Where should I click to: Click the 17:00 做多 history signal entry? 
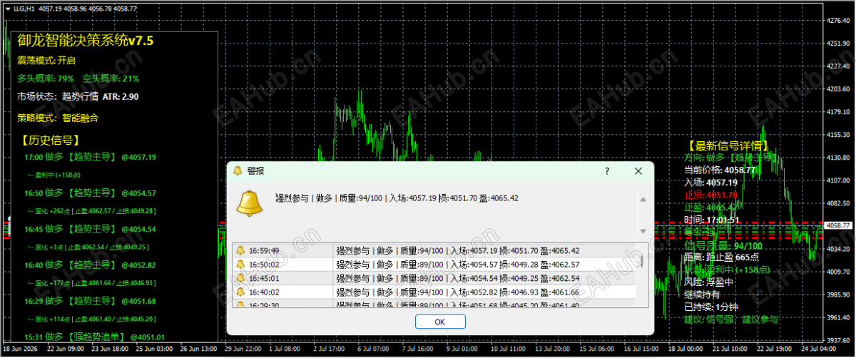tap(90, 157)
